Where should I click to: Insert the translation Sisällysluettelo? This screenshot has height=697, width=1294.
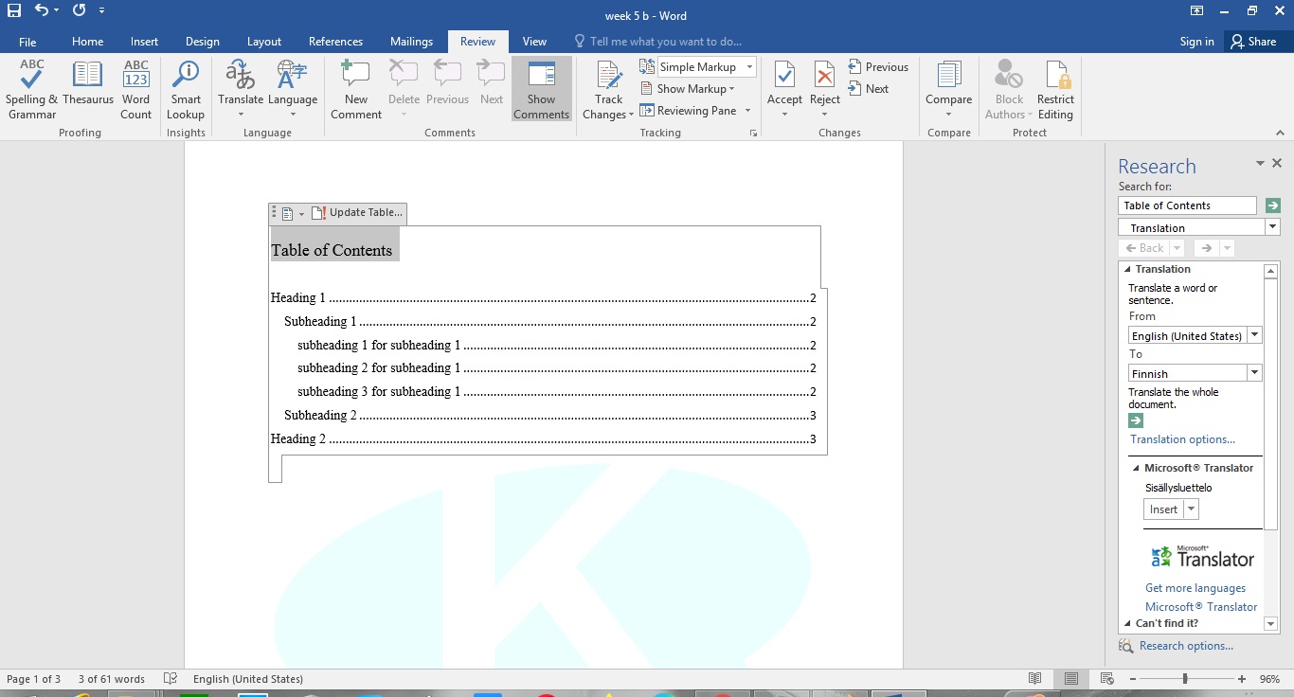1163,509
